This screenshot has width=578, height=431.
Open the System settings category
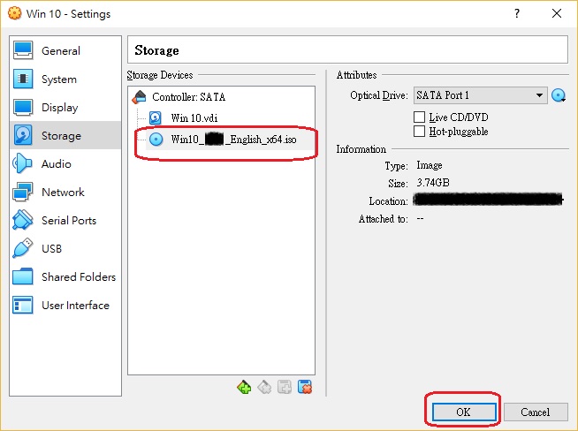(x=65, y=79)
